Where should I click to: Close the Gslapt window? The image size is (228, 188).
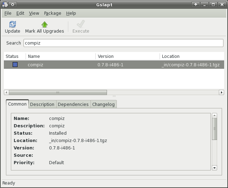tap(222, 5)
